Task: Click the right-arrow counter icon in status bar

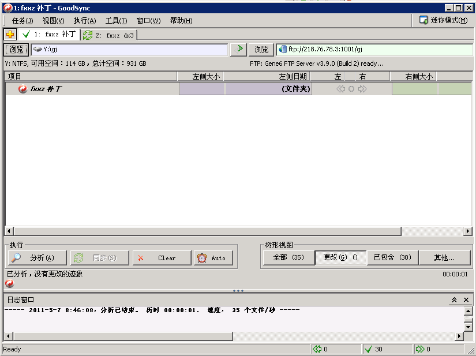Action: (x=419, y=349)
